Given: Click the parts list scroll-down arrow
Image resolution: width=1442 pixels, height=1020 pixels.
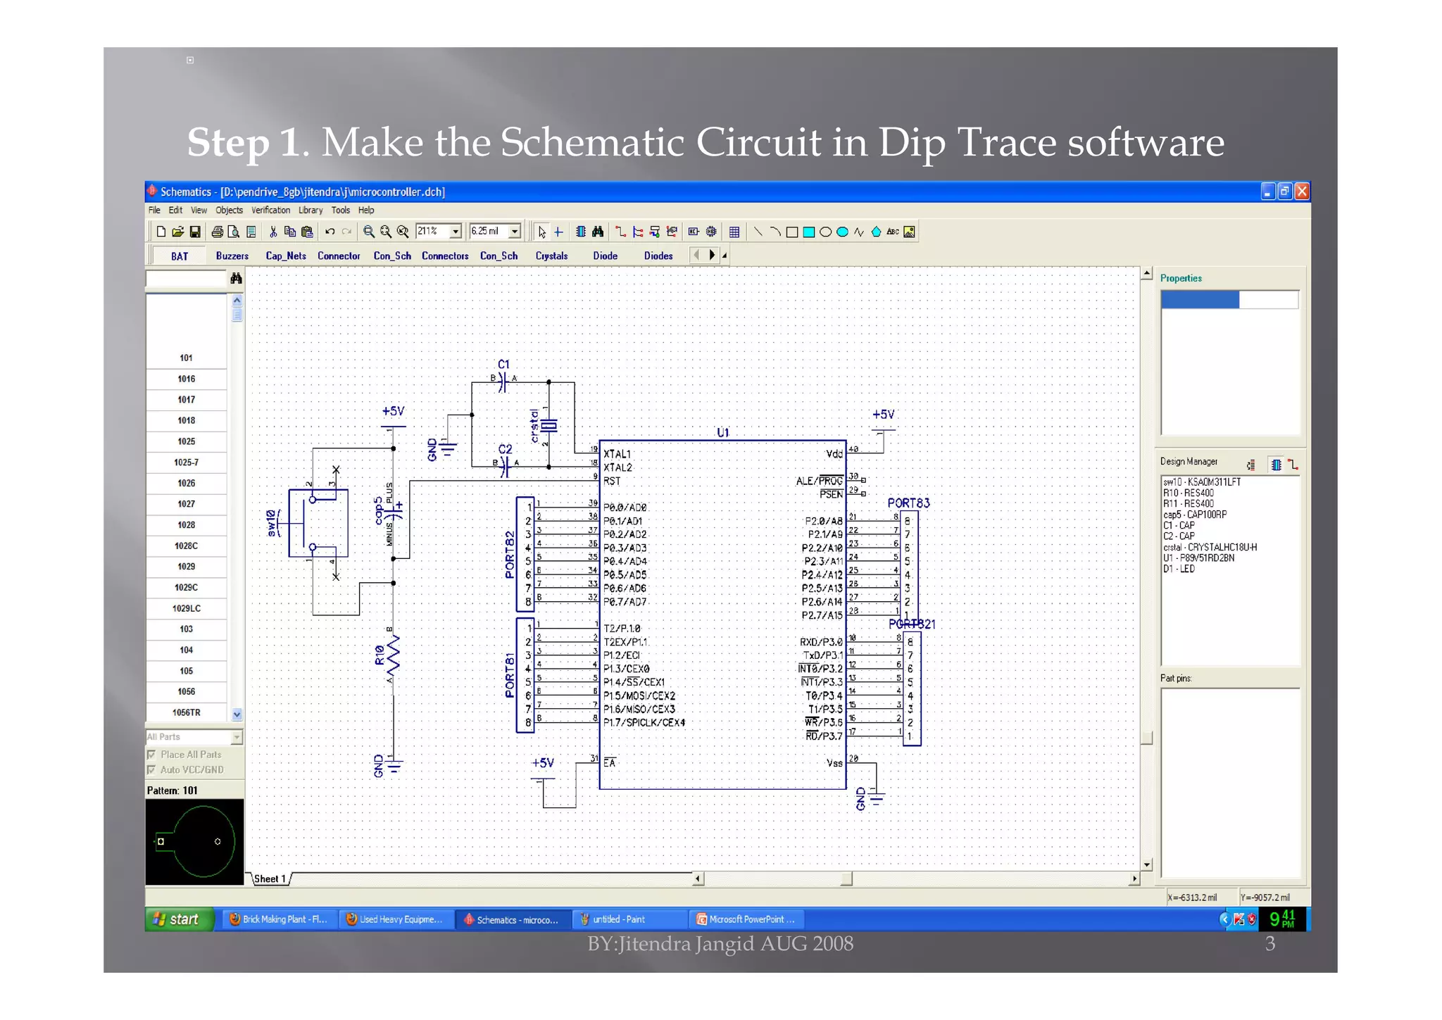Looking at the screenshot, I should pos(237,714).
